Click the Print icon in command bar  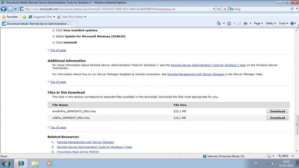pos(245,23)
